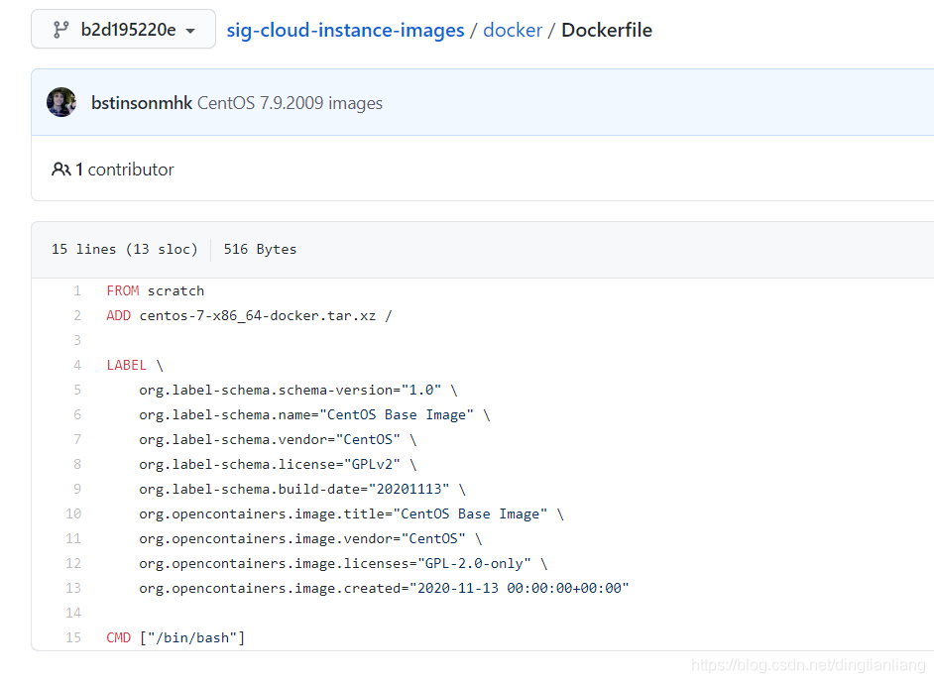Click the contributors people icon

[61, 170]
